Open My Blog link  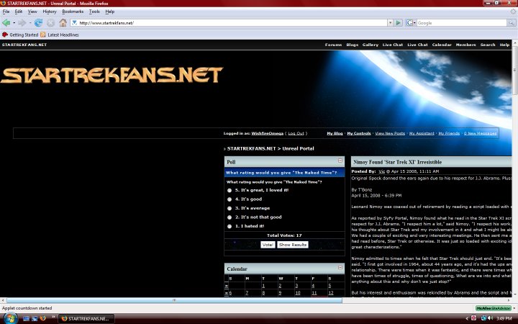click(335, 133)
